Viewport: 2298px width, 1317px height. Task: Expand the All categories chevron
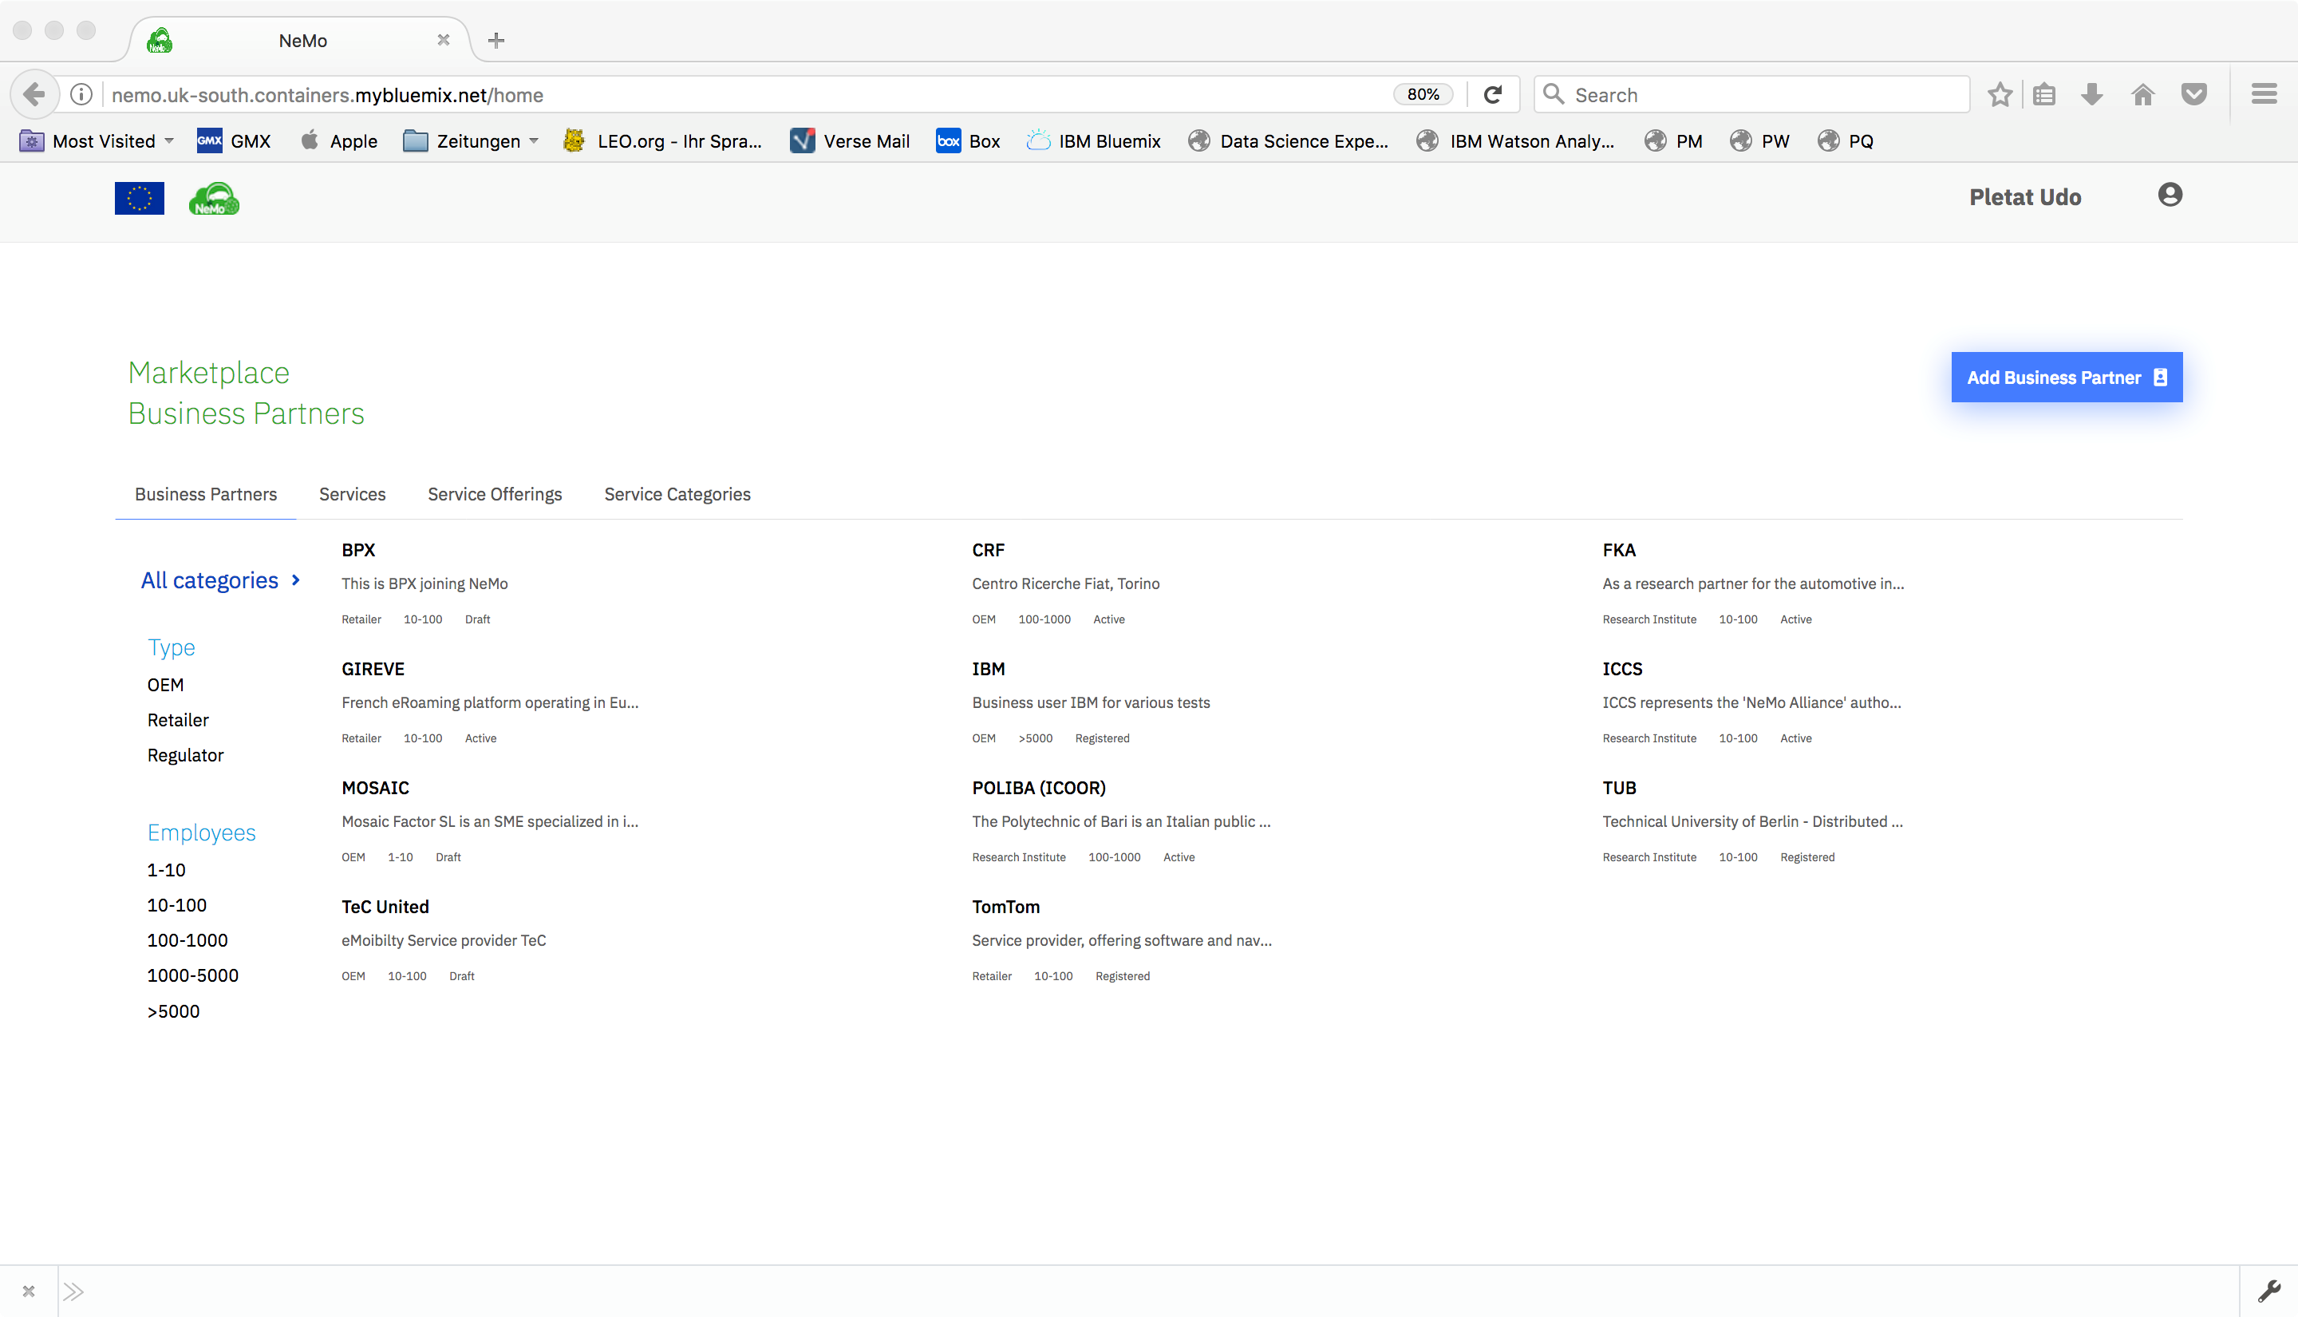tap(295, 581)
